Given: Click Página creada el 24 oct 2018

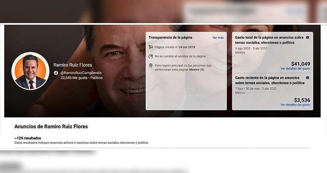Looking at the screenshot, I should (x=175, y=47).
